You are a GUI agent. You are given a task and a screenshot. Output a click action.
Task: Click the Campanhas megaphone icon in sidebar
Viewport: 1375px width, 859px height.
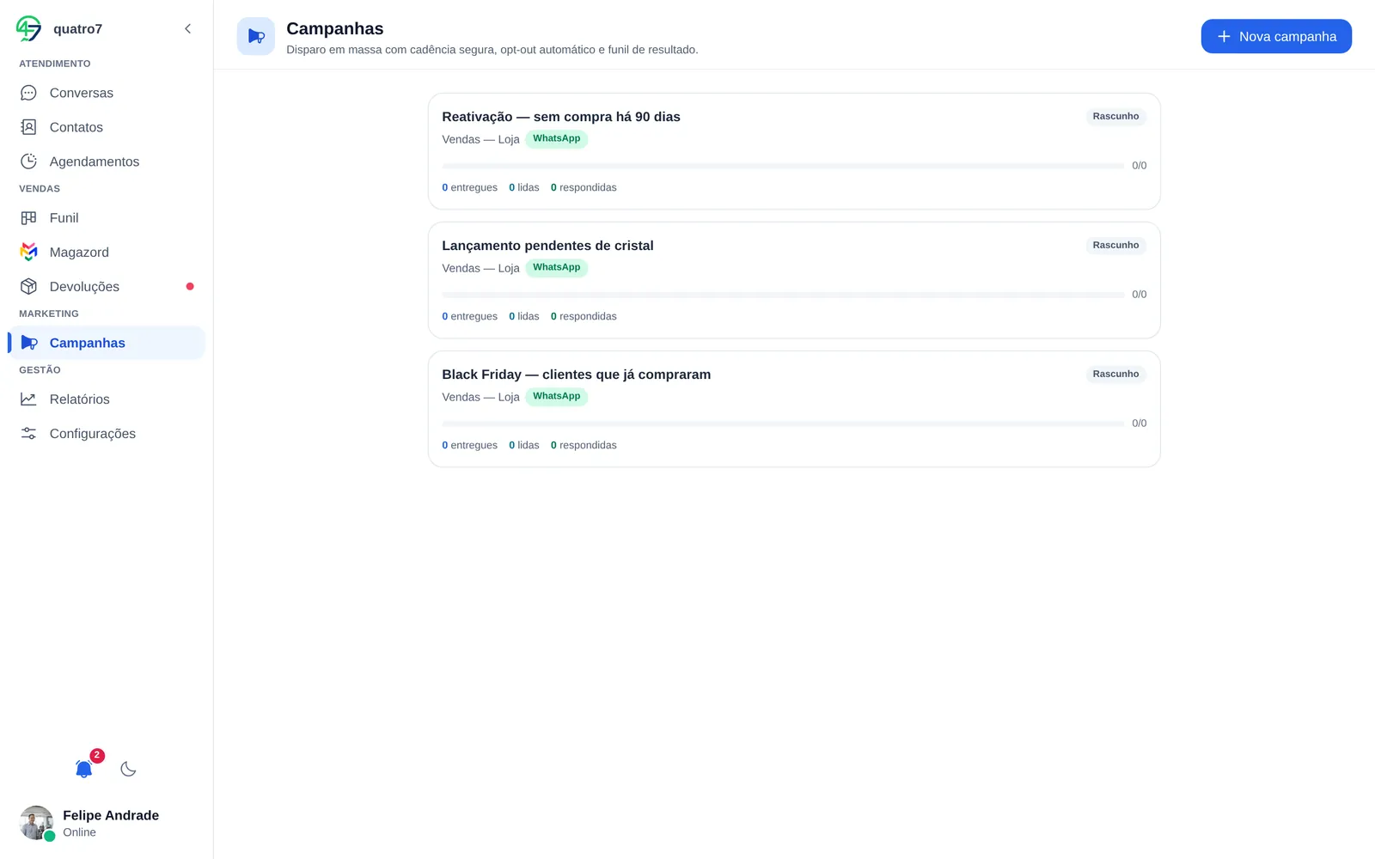tap(29, 343)
